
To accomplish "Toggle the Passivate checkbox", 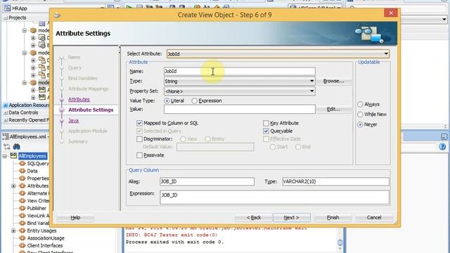I will tap(139, 155).
